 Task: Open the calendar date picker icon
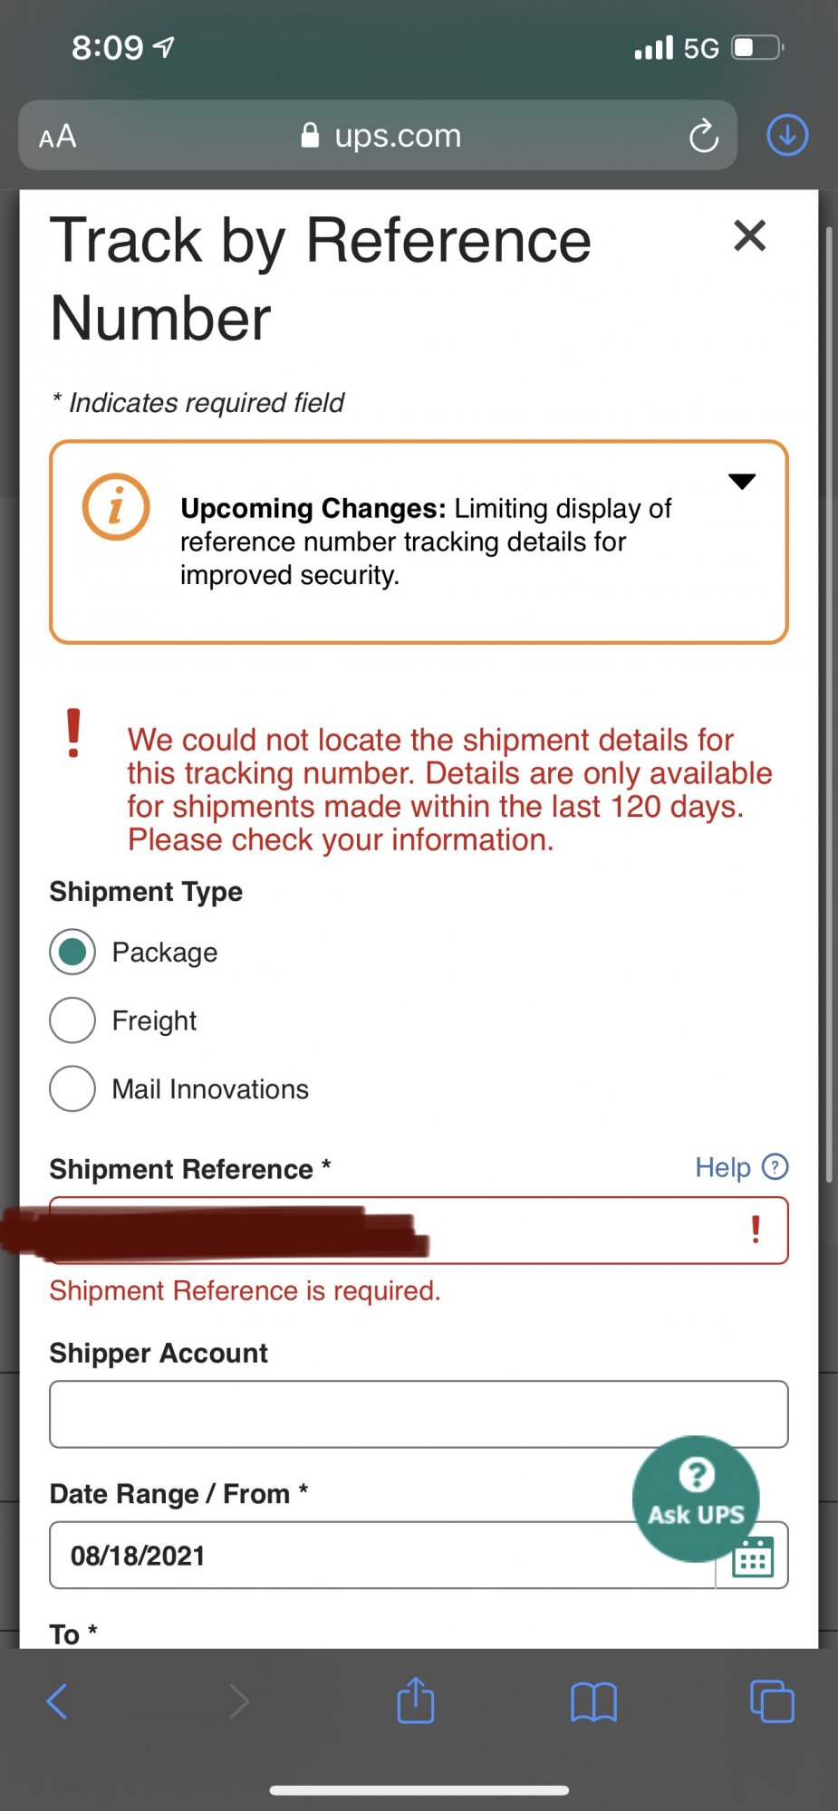(752, 1558)
